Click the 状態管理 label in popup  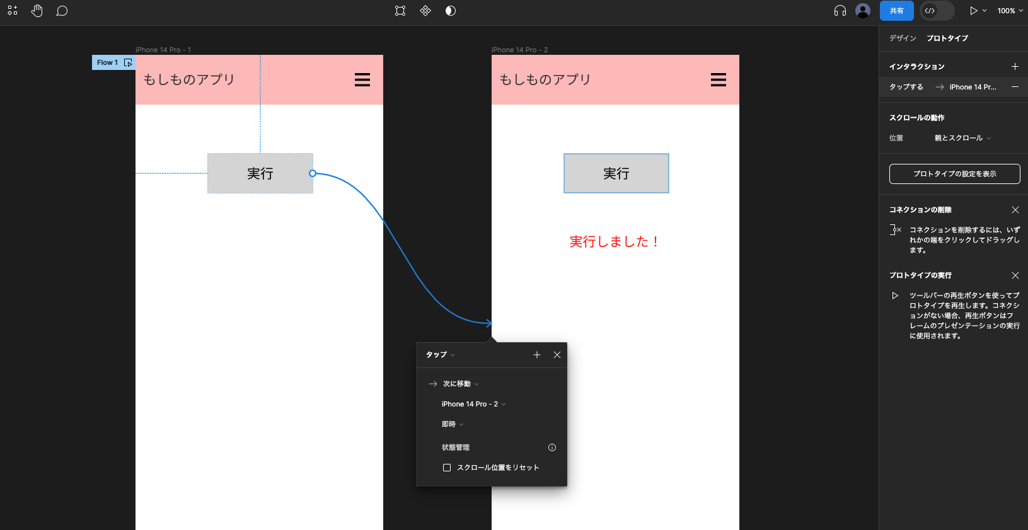pos(456,447)
